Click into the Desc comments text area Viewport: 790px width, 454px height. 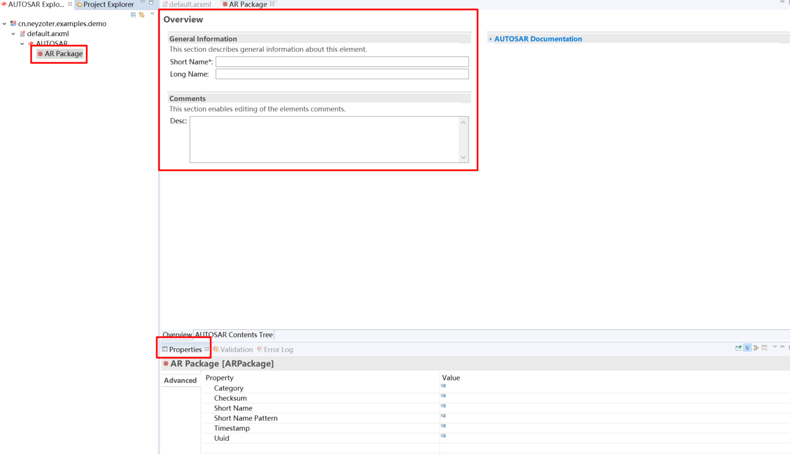pos(324,140)
